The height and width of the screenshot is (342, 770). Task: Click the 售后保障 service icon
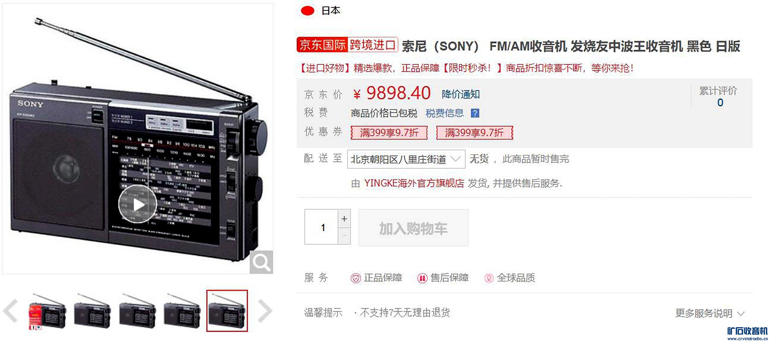pos(422,278)
